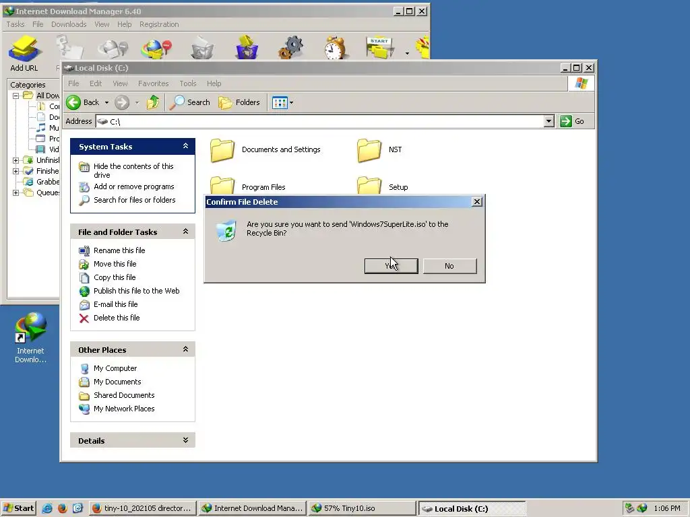Open the Registration menu in IDM
Image resolution: width=690 pixels, height=517 pixels.
coord(159,24)
